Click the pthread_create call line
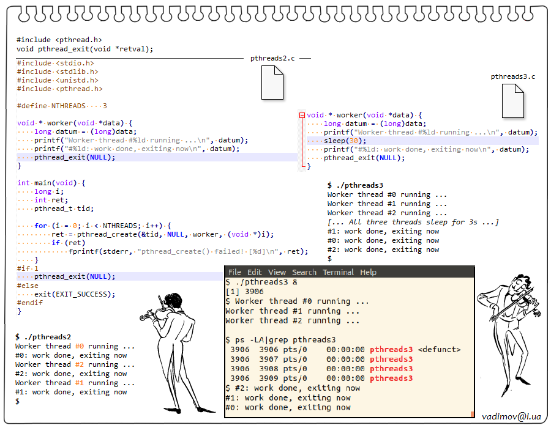This screenshot has height=428, width=551. click(163, 234)
